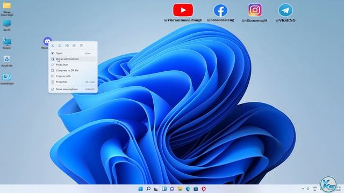Open the Widgets panel from the taskbar
Viewport: 344px width, 193px height.
pos(164,189)
